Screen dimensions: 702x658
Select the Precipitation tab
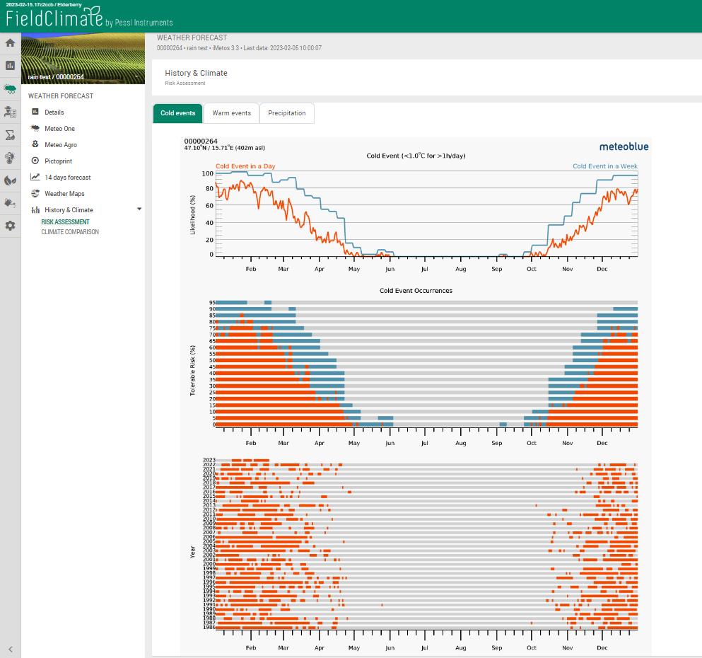(x=286, y=112)
